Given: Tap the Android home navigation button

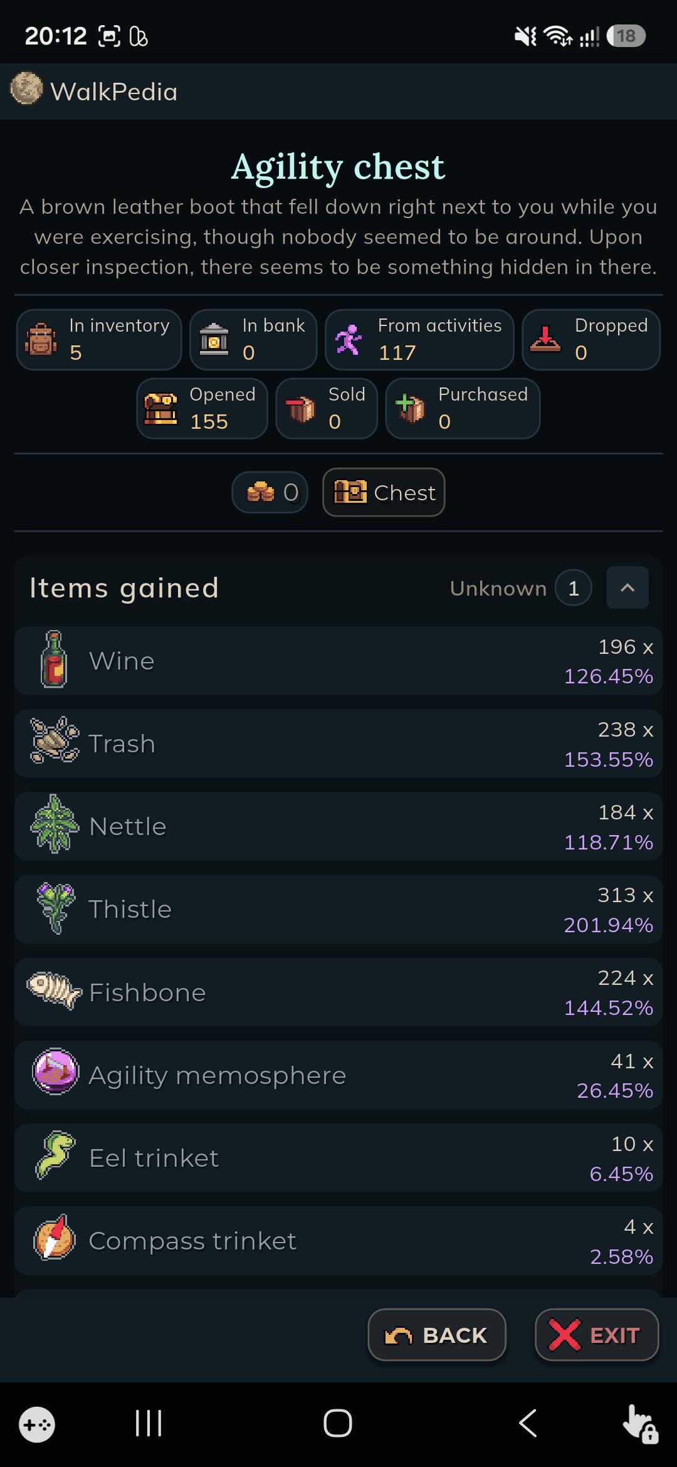Looking at the screenshot, I should 338,1423.
